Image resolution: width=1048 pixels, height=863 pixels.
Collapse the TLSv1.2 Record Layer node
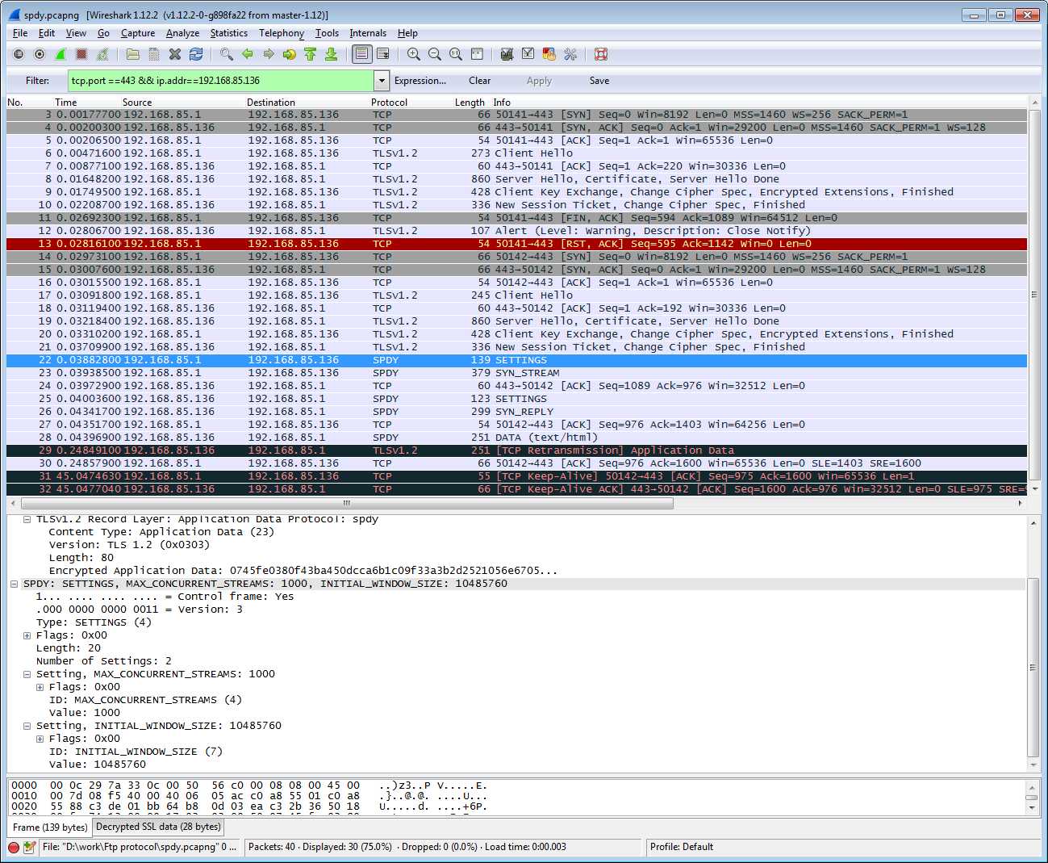(27, 519)
